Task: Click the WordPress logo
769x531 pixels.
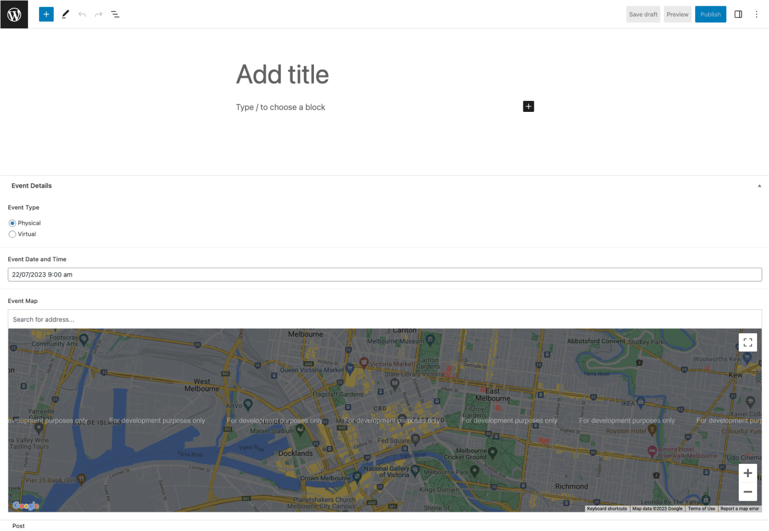Action: [x=14, y=14]
